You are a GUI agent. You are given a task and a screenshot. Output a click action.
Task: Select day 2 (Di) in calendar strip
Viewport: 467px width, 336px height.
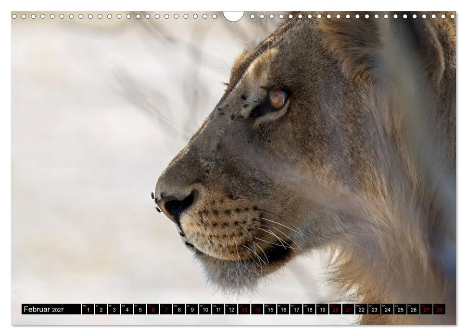101,309
